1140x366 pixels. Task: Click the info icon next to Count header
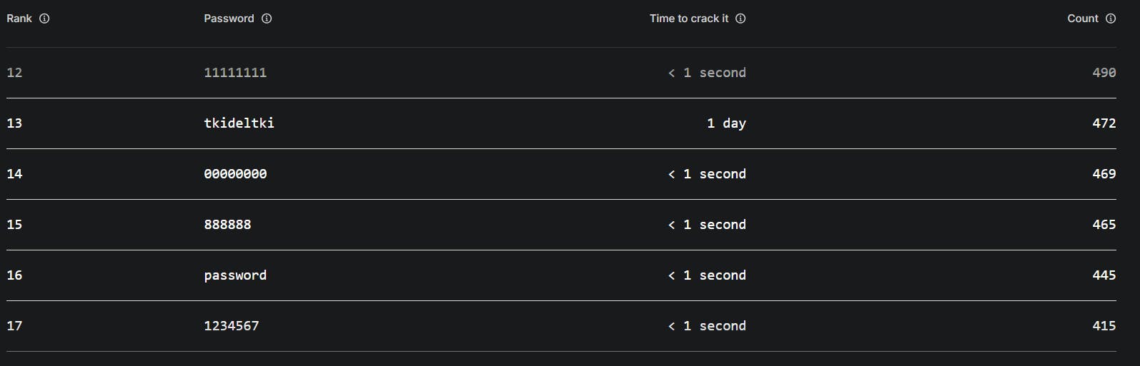(x=1111, y=19)
